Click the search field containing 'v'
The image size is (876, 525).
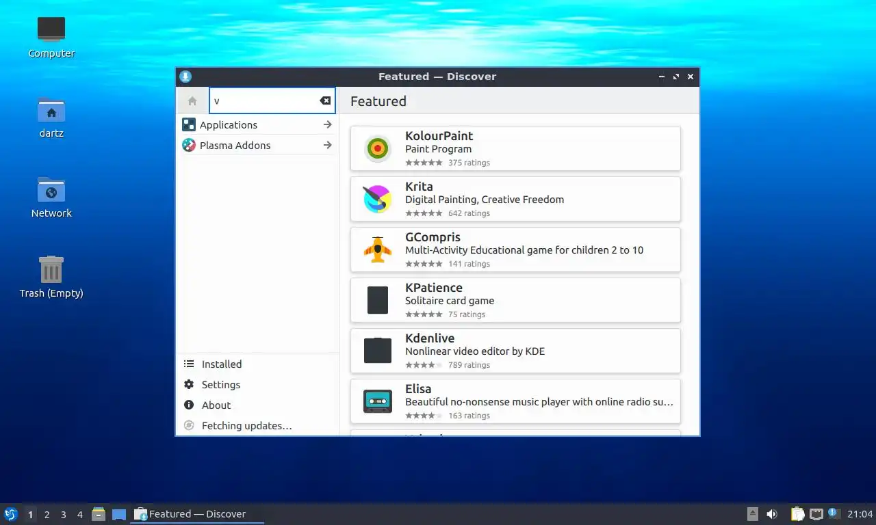[272, 100]
